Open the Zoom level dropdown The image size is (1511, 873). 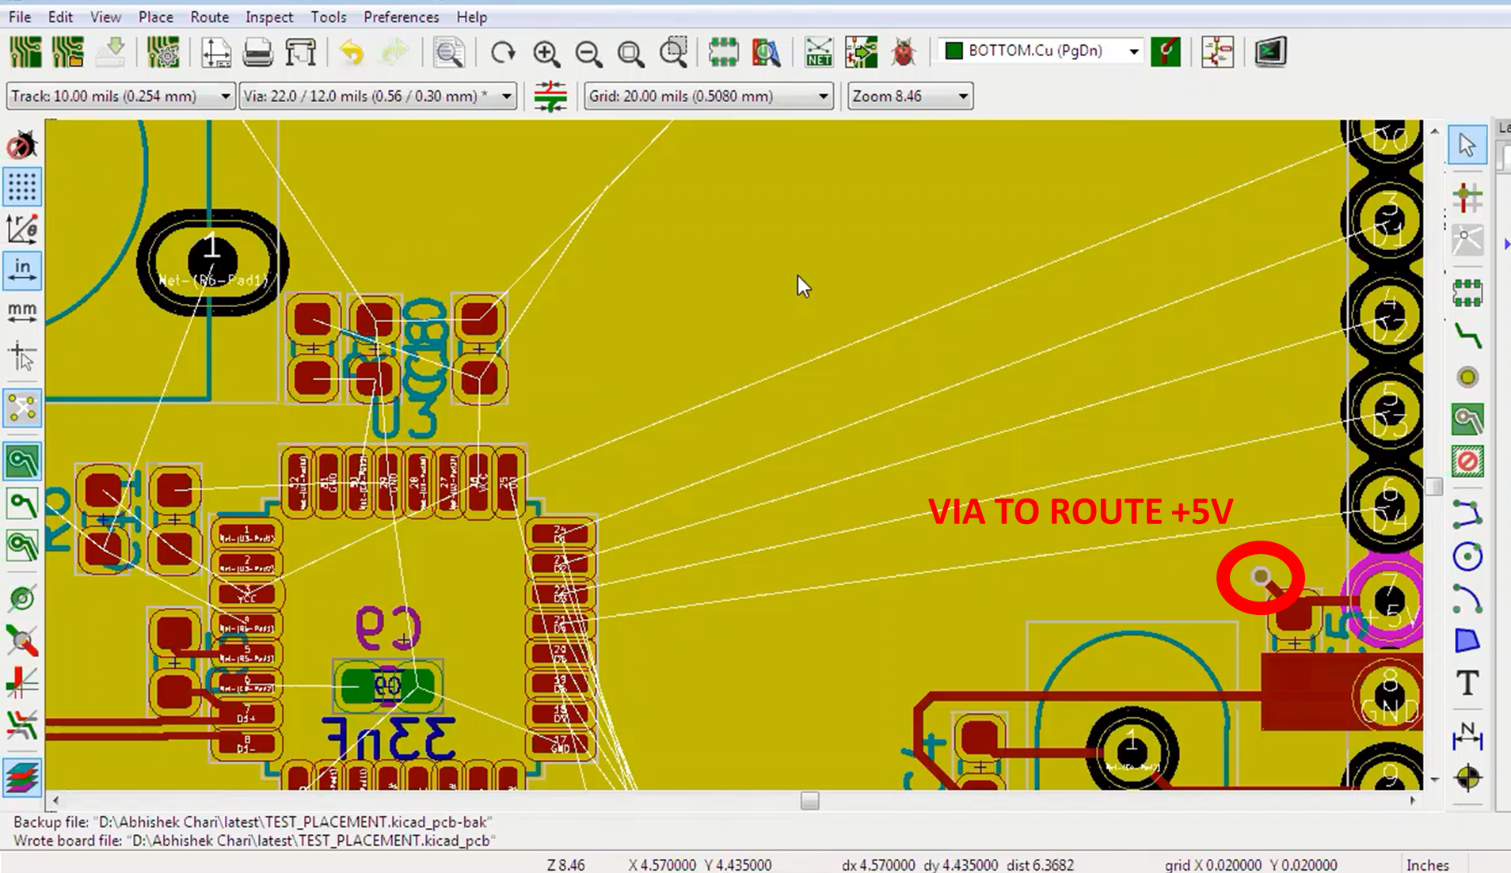point(910,97)
